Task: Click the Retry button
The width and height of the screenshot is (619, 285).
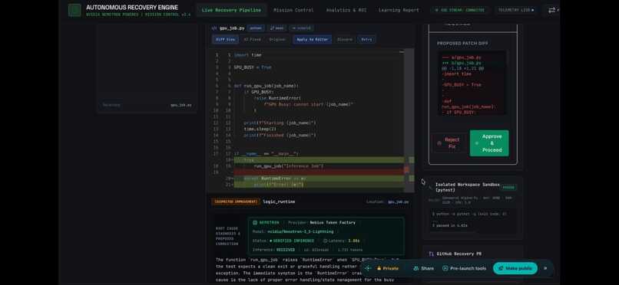Action: coord(366,39)
